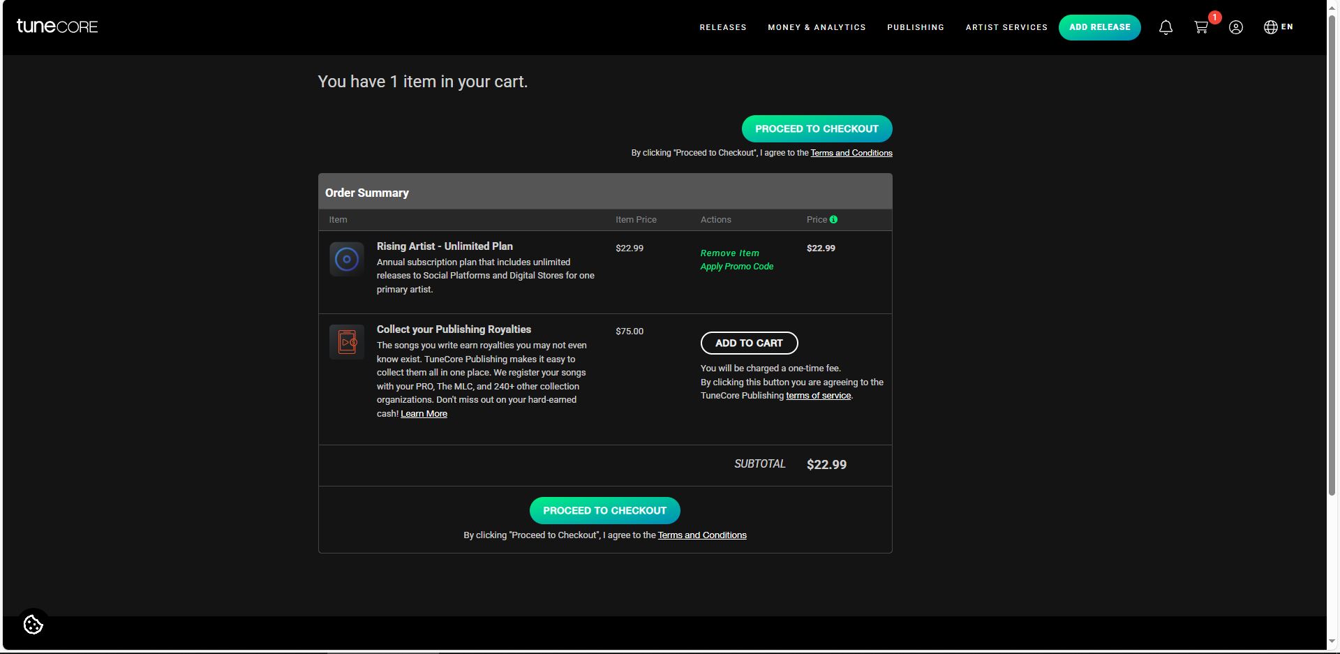
Task: Click the Learn More link
Action: [424, 414]
